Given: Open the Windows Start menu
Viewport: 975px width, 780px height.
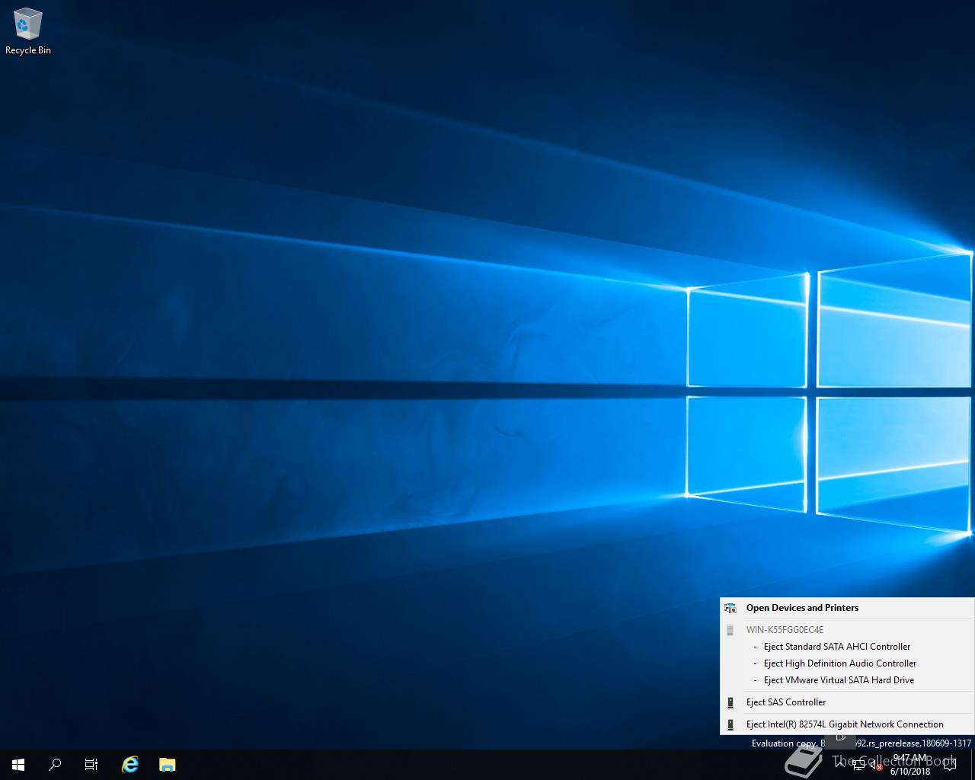Looking at the screenshot, I should (18, 765).
